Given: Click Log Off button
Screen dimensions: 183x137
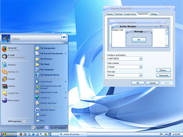Looking at the screenshot, I should tap(37, 128).
